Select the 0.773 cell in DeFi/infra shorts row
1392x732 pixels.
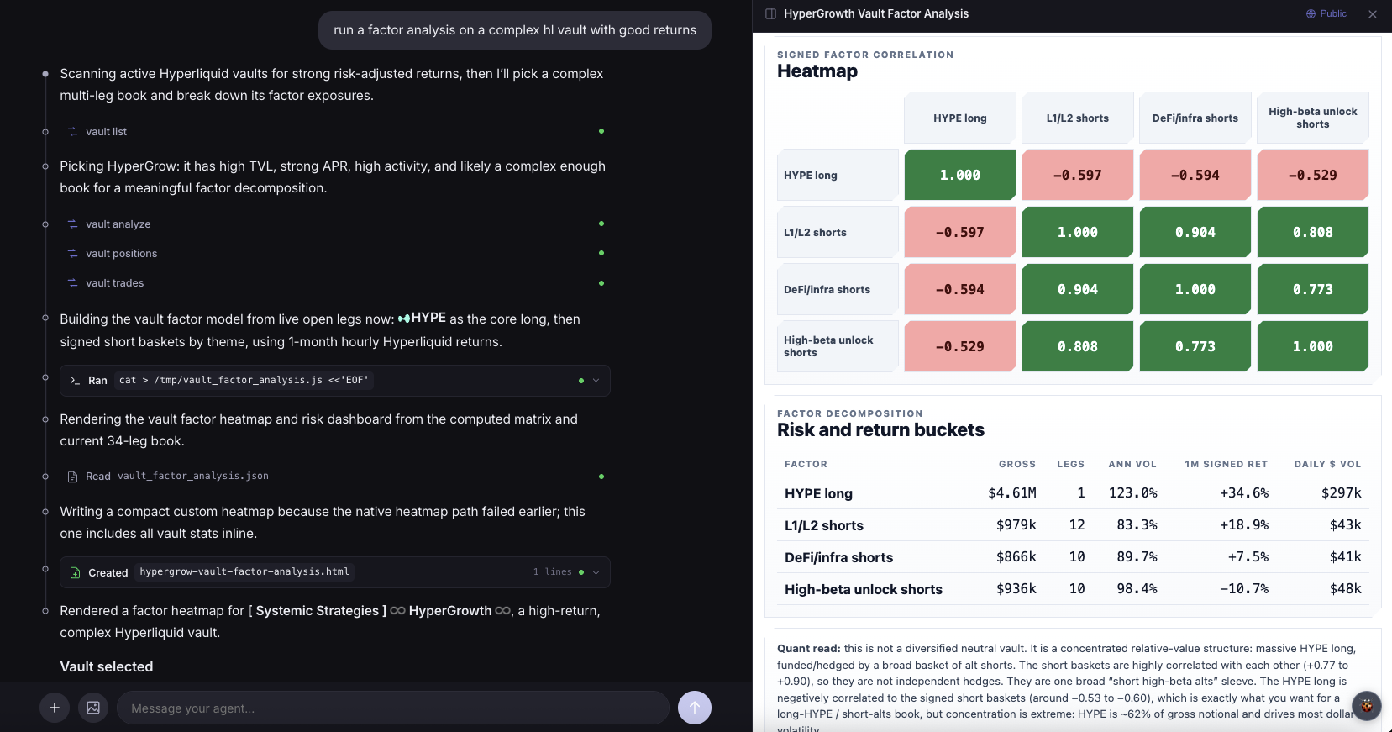tap(1313, 290)
